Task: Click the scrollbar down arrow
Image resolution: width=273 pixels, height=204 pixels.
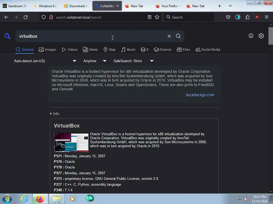Action: click(x=271, y=191)
